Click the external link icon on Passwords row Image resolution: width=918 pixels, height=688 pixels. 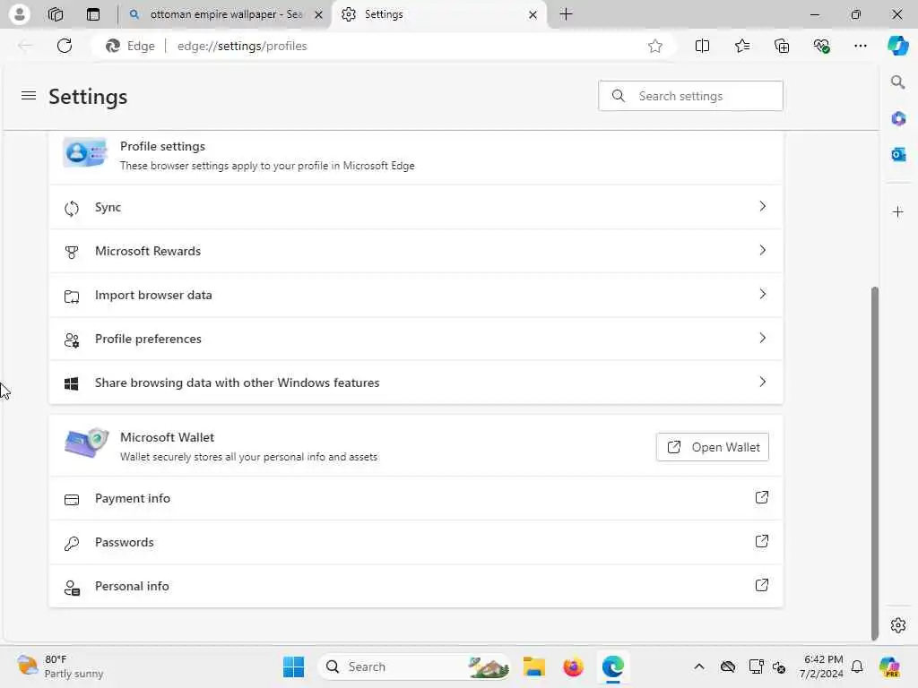point(762,541)
